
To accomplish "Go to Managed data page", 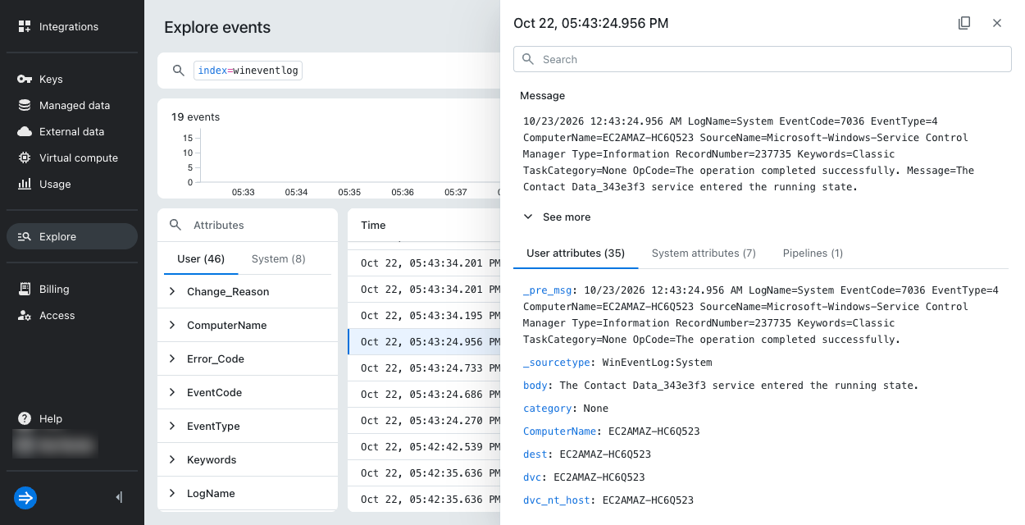I will click(x=72, y=105).
